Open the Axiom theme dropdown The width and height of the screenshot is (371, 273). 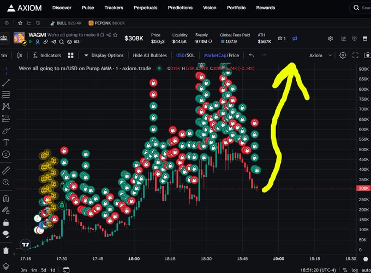coord(320,55)
